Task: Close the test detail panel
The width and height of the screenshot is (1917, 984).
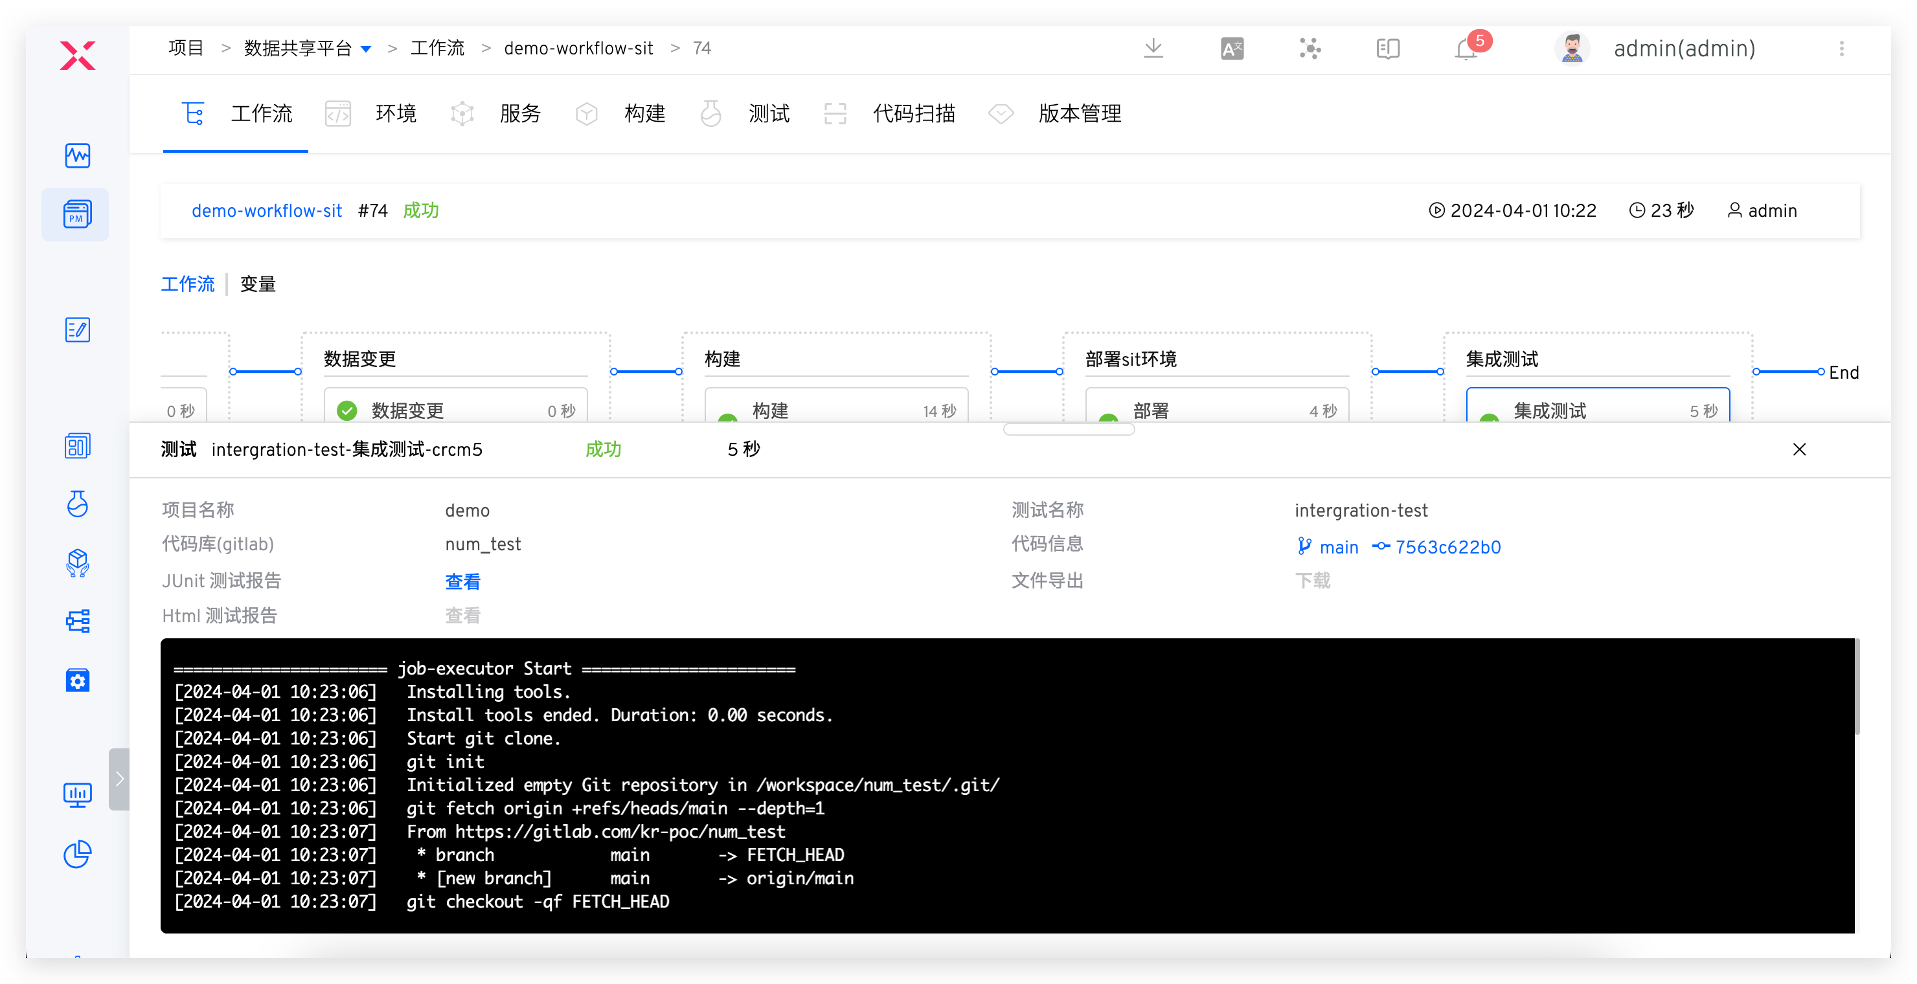Action: 1798,449
